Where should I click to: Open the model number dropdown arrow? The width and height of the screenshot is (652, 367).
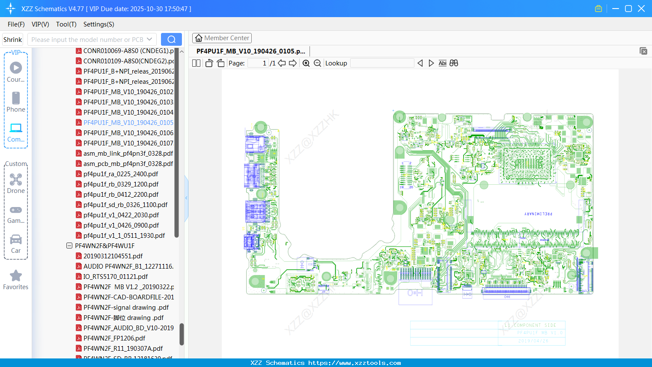tap(149, 39)
